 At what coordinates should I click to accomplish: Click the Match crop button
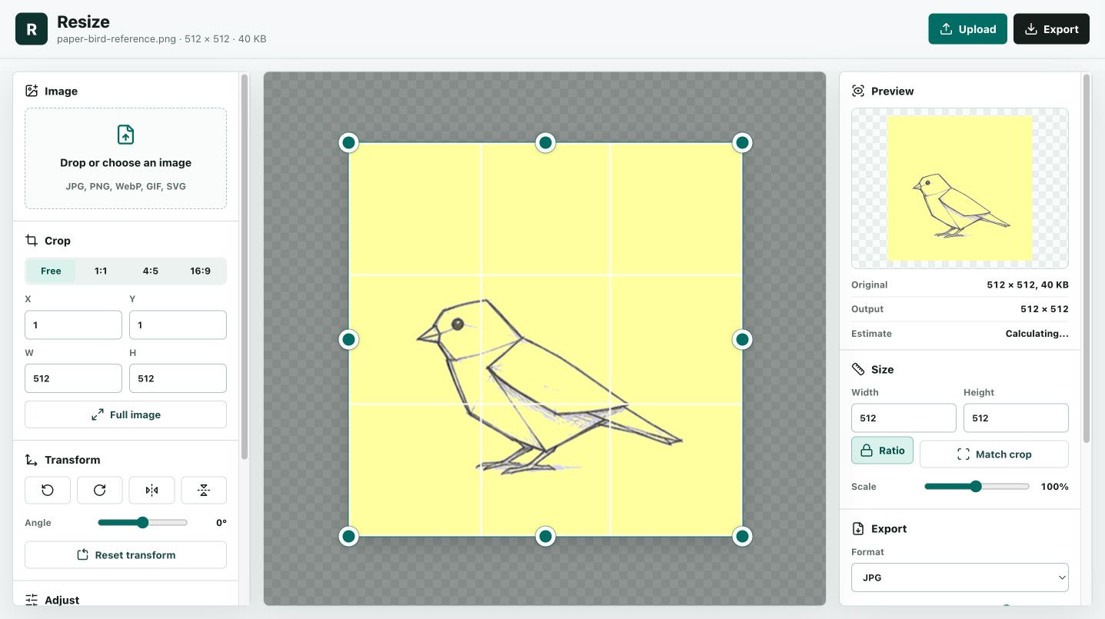point(994,454)
